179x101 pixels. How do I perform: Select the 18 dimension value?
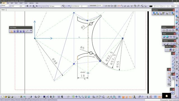pyautogui.click(x=83, y=76)
